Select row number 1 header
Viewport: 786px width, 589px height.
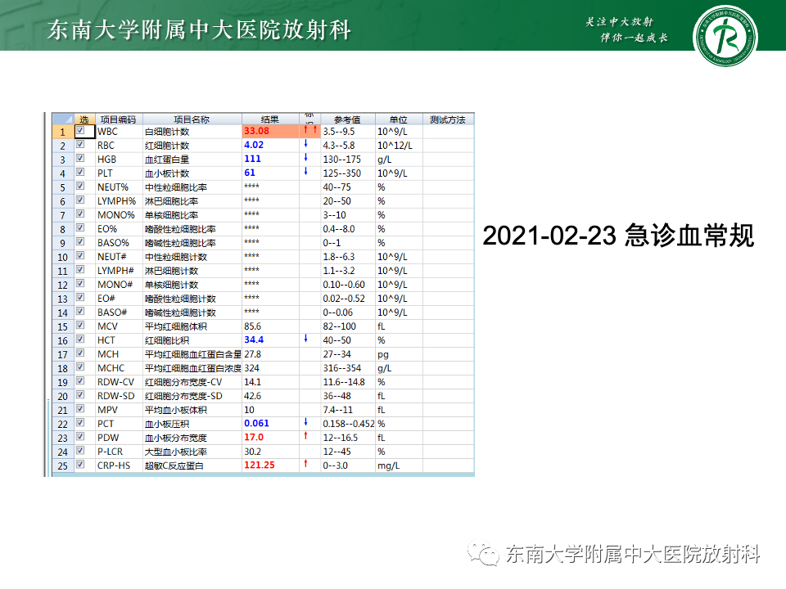tap(63, 132)
